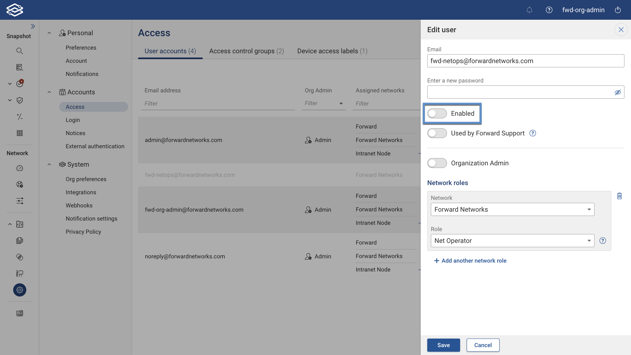Collapse the Accounts section chevron
Image resolution: width=631 pixels, height=355 pixels.
coord(49,92)
